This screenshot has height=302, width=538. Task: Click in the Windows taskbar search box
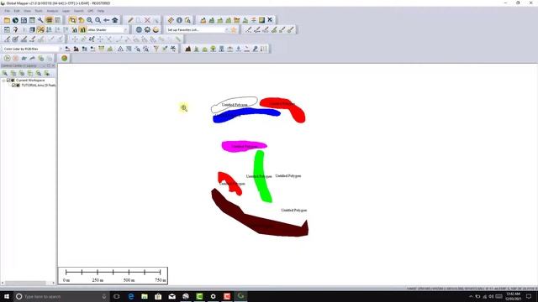coord(61,296)
